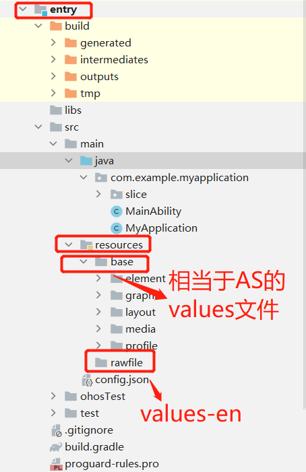Select the intermediates folder label
Screen dimensions: 306x472
pyautogui.click(x=114, y=60)
